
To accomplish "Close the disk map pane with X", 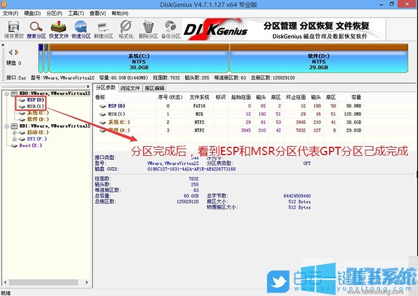I will click(2, 45).
